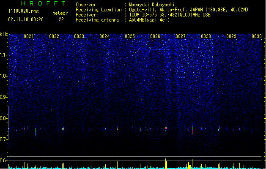266x169 pixels.
Task: Click the 1.1 kHz axis label
Action: (3, 55)
